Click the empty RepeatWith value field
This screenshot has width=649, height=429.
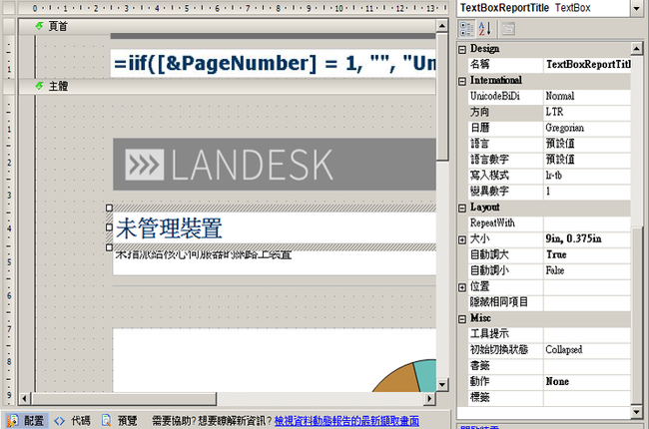(x=587, y=223)
